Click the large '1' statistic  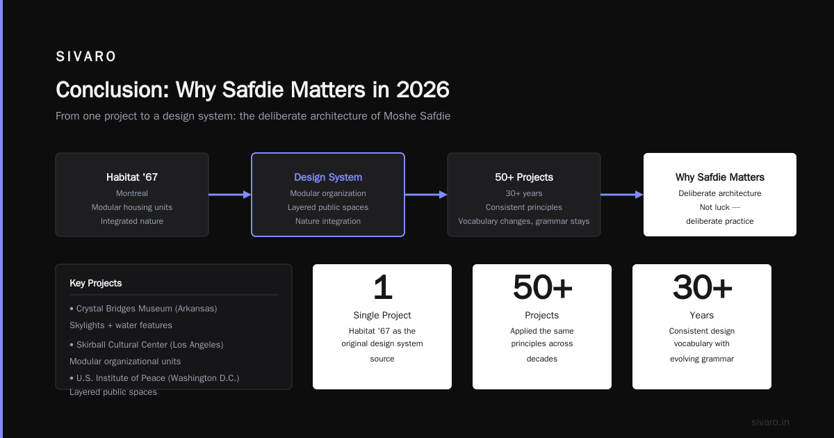[382, 288]
